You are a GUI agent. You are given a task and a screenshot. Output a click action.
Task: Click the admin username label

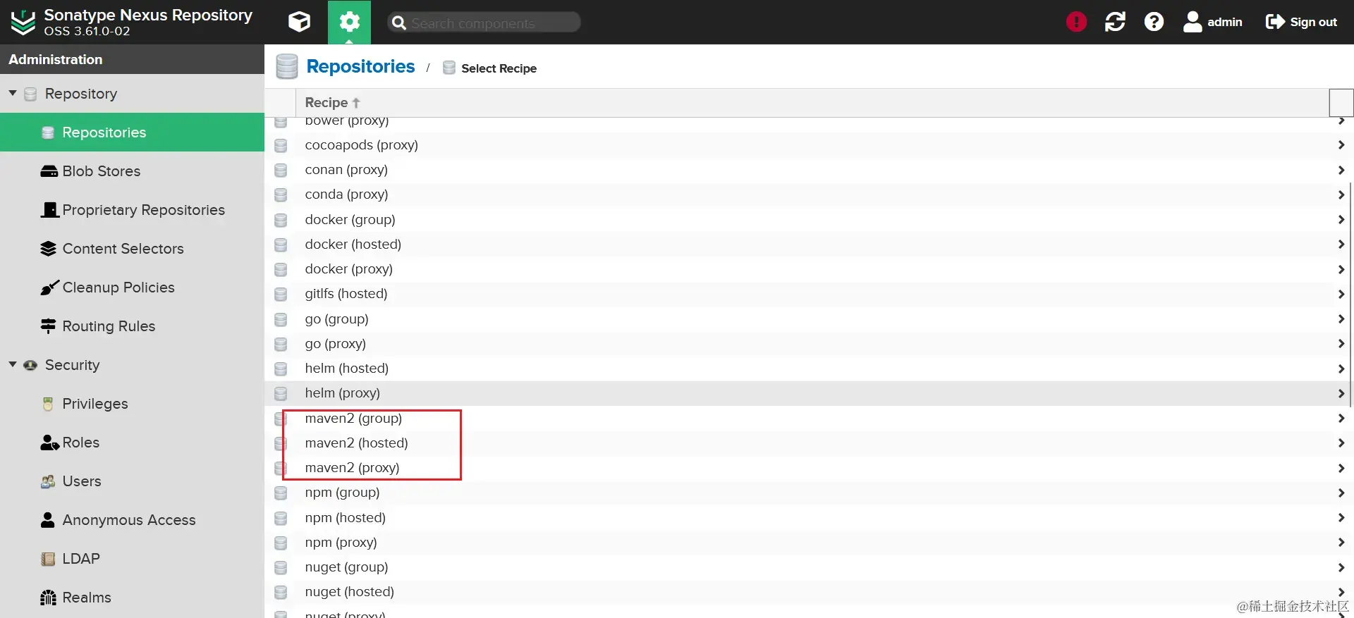coord(1224,22)
